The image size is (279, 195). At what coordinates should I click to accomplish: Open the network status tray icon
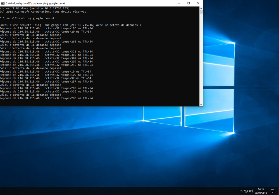(246, 191)
